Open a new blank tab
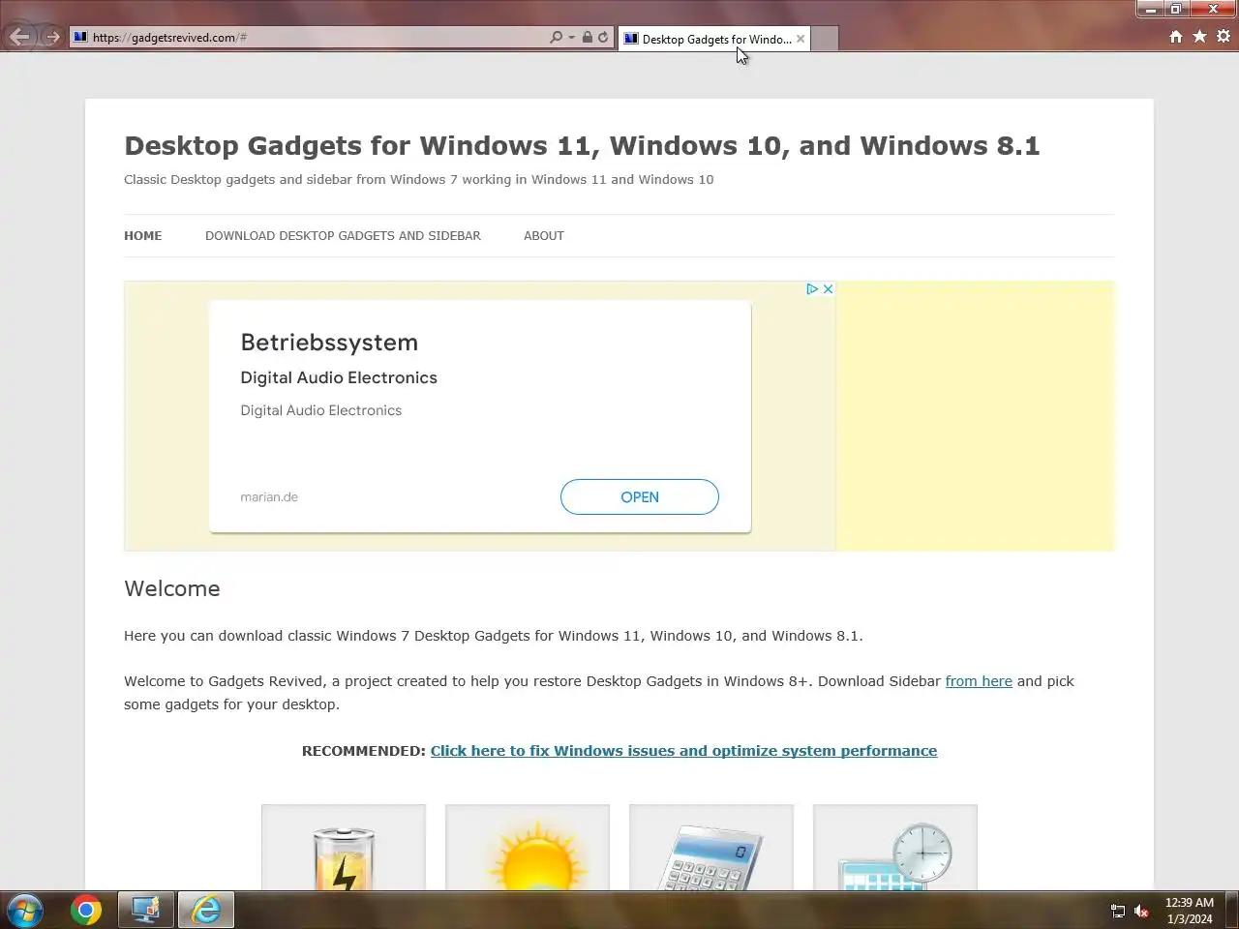This screenshot has width=1239, height=929. point(824,39)
